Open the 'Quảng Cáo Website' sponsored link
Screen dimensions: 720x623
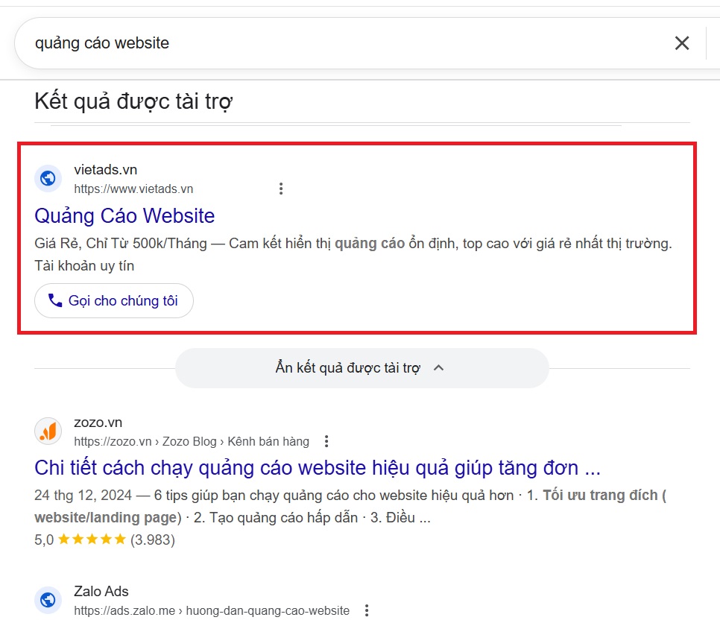[x=124, y=215]
